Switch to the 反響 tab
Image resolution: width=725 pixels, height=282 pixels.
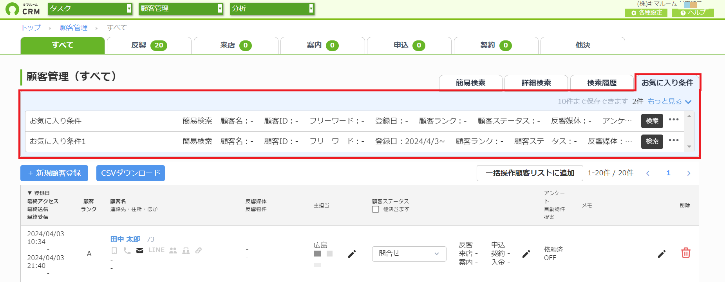(149, 45)
